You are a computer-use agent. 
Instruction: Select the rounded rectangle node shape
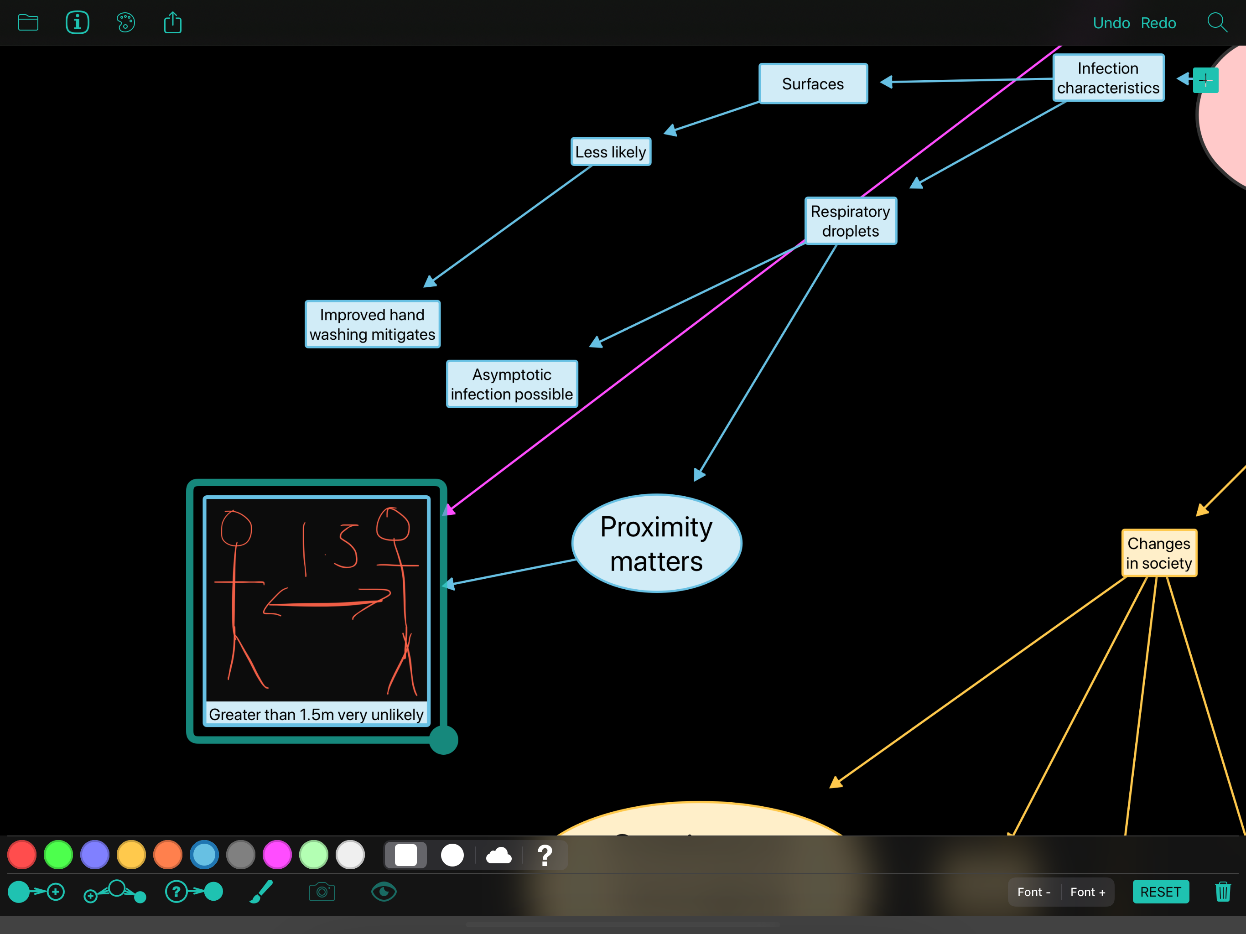(x=405, y=855)
